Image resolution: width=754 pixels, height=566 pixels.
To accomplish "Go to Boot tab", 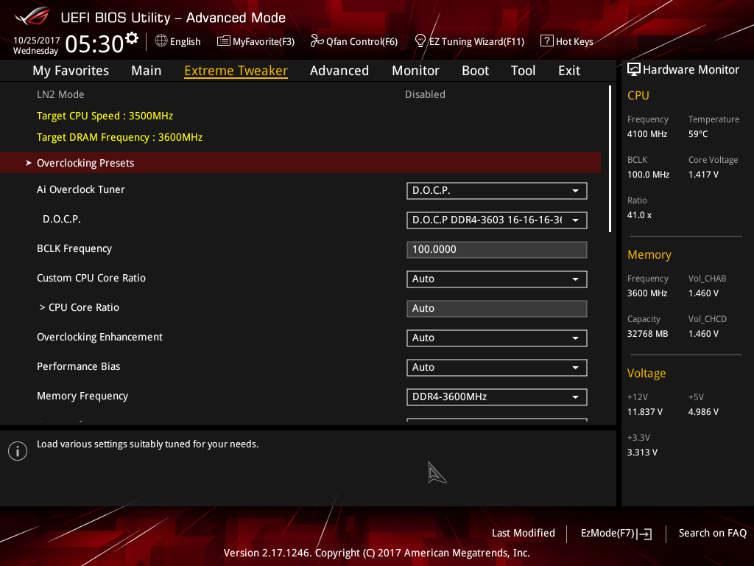I will point(475,71).
